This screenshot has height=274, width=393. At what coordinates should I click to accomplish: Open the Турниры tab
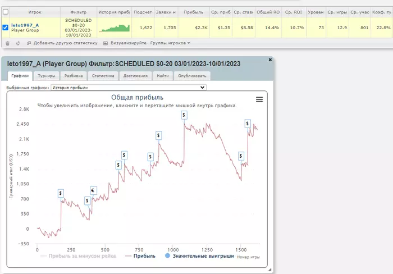(x=47, y=76)
